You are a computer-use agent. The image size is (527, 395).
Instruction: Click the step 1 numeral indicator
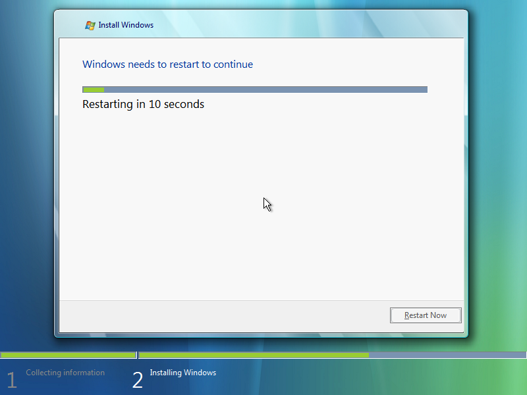pyautogui.click(x=11, y=380)
